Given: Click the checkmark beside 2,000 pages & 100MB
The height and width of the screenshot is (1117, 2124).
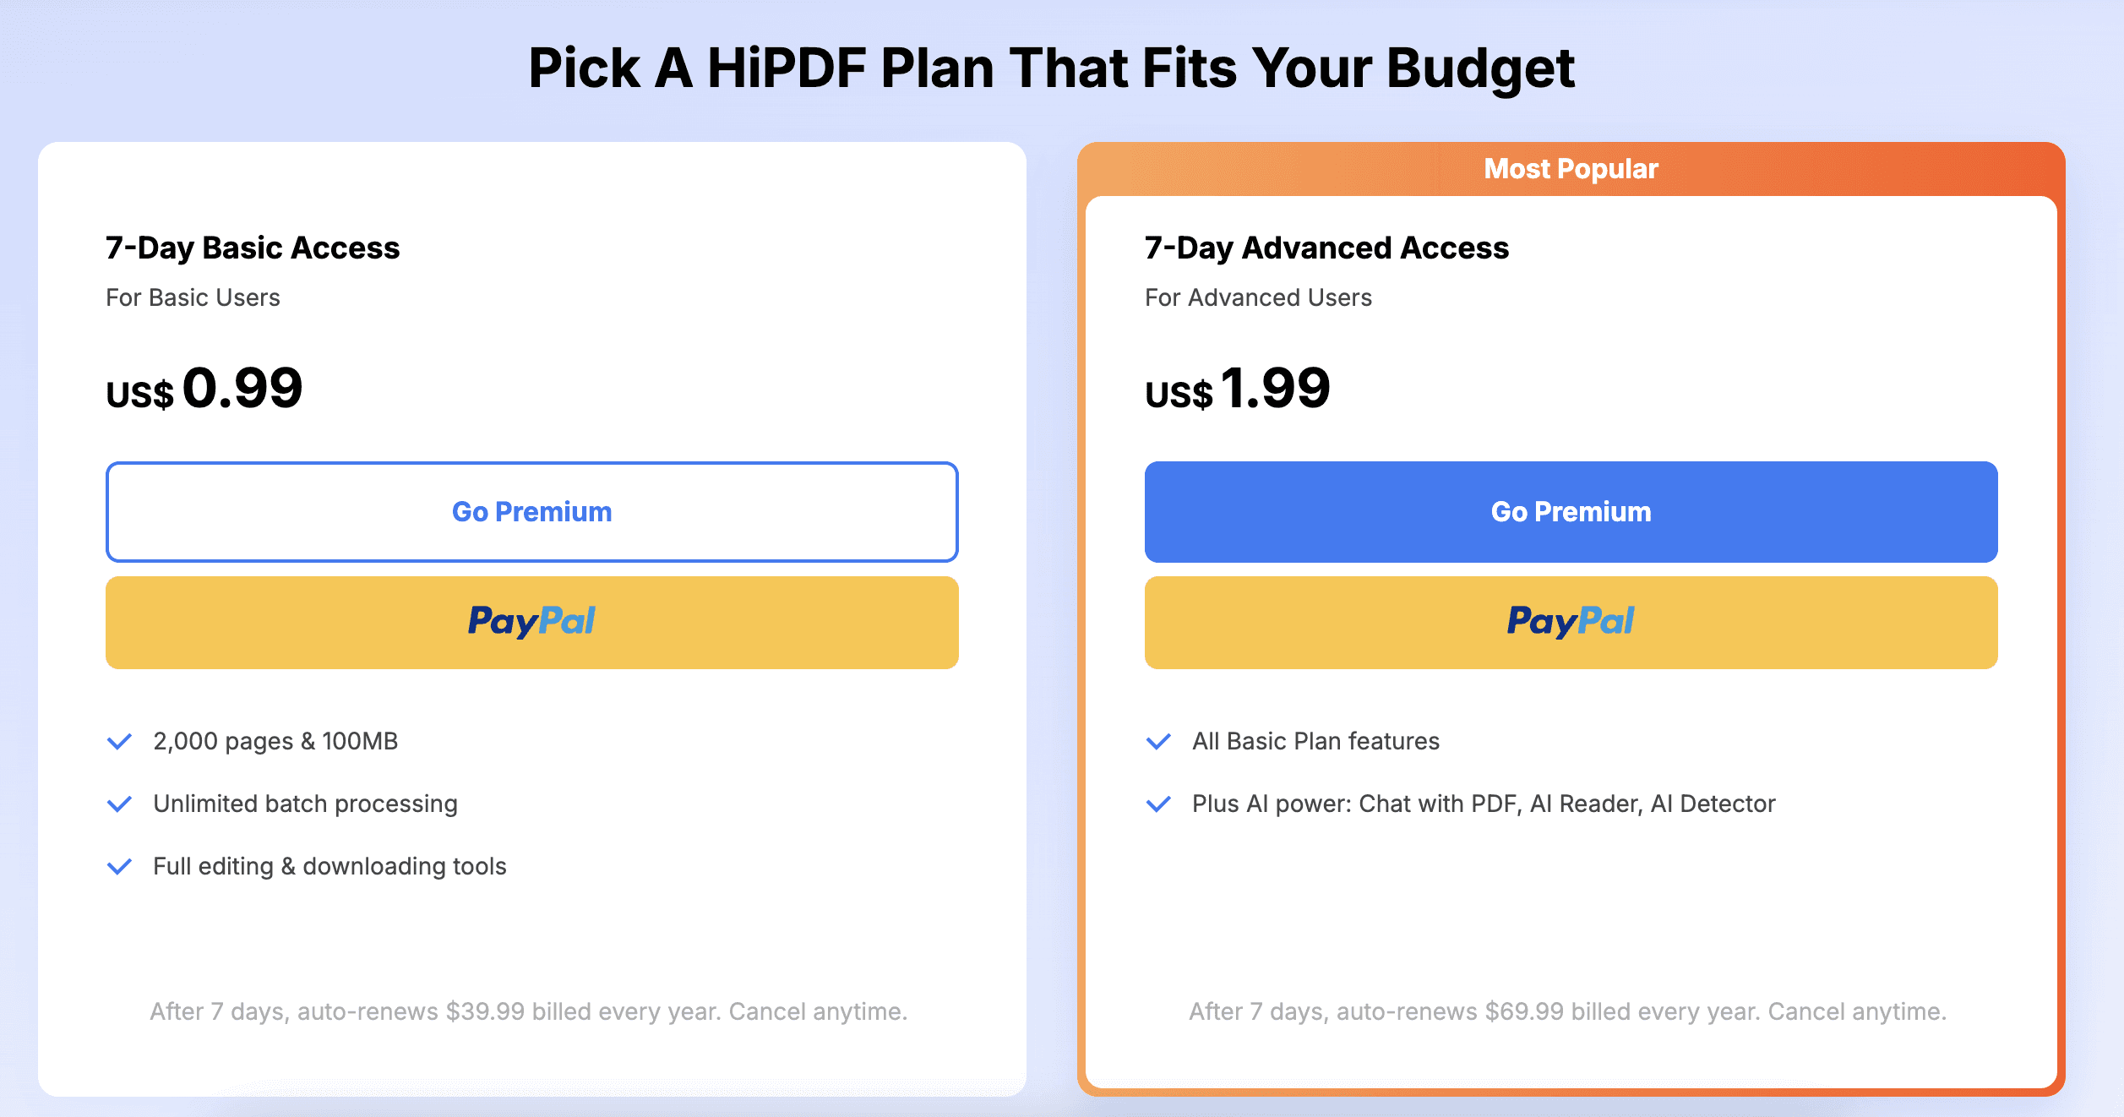Looking at the screenshot, I should [x=120, y=741].
